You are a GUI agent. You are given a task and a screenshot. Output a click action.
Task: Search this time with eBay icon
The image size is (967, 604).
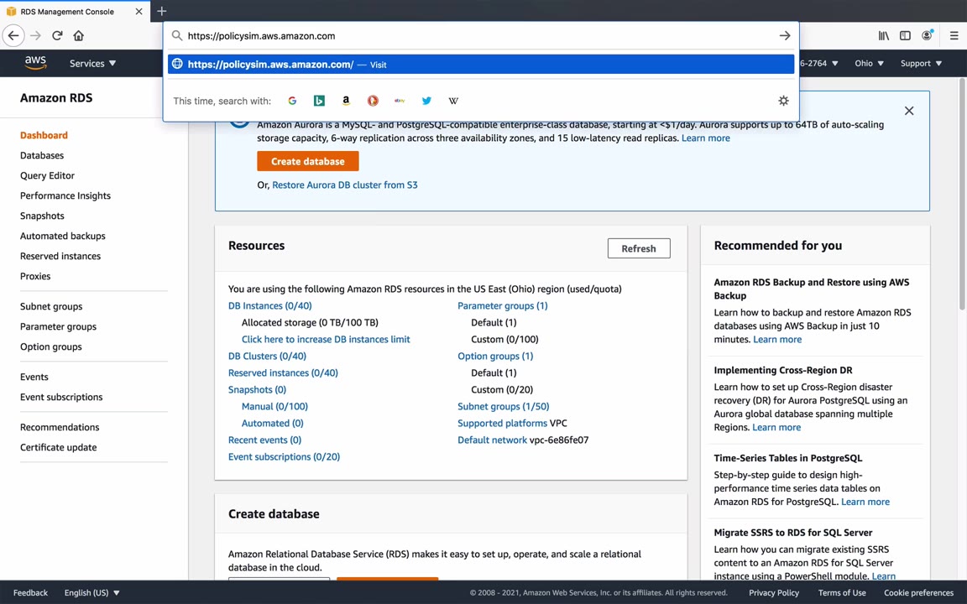point(400,101)
